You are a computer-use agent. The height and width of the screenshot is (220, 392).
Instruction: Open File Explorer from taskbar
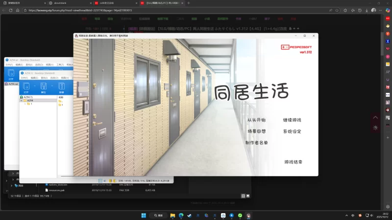pos(173,216)
